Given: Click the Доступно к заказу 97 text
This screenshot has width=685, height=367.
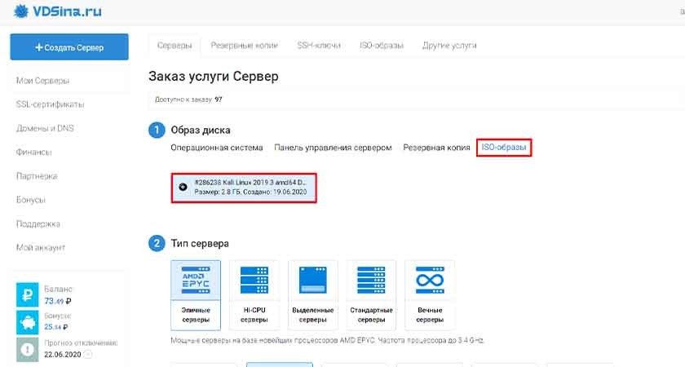Looking at the screenshot, I should point(188,99).
